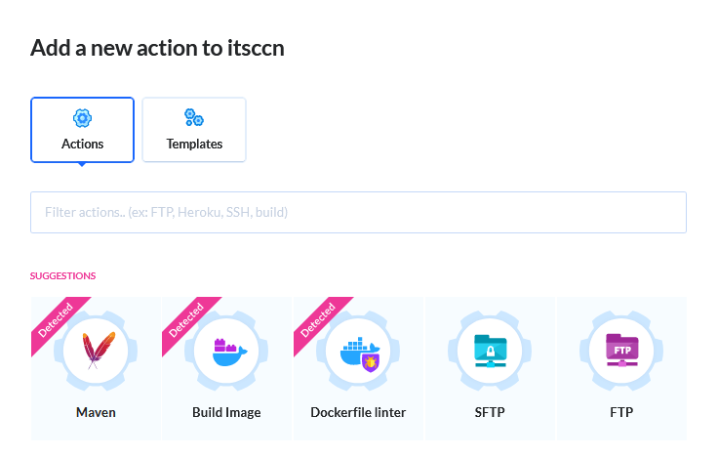Screen dimensions: 718x458
Task: Click the 'Add a new action to itsccn' title
Action: 157,47
